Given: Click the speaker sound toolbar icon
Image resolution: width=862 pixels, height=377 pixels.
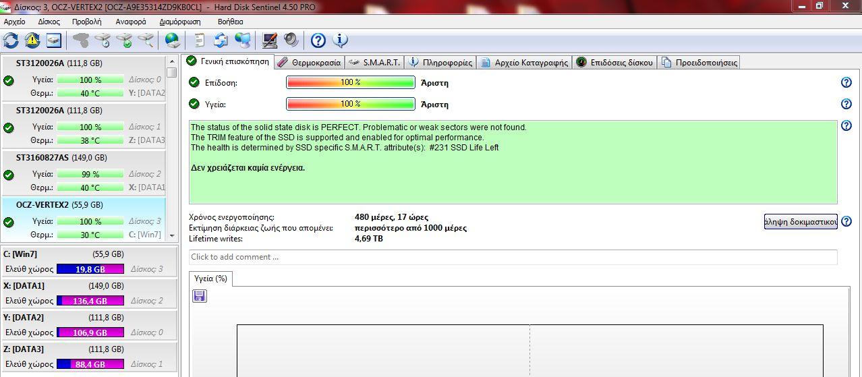Looking at the screenshot, I should [291, 40].
